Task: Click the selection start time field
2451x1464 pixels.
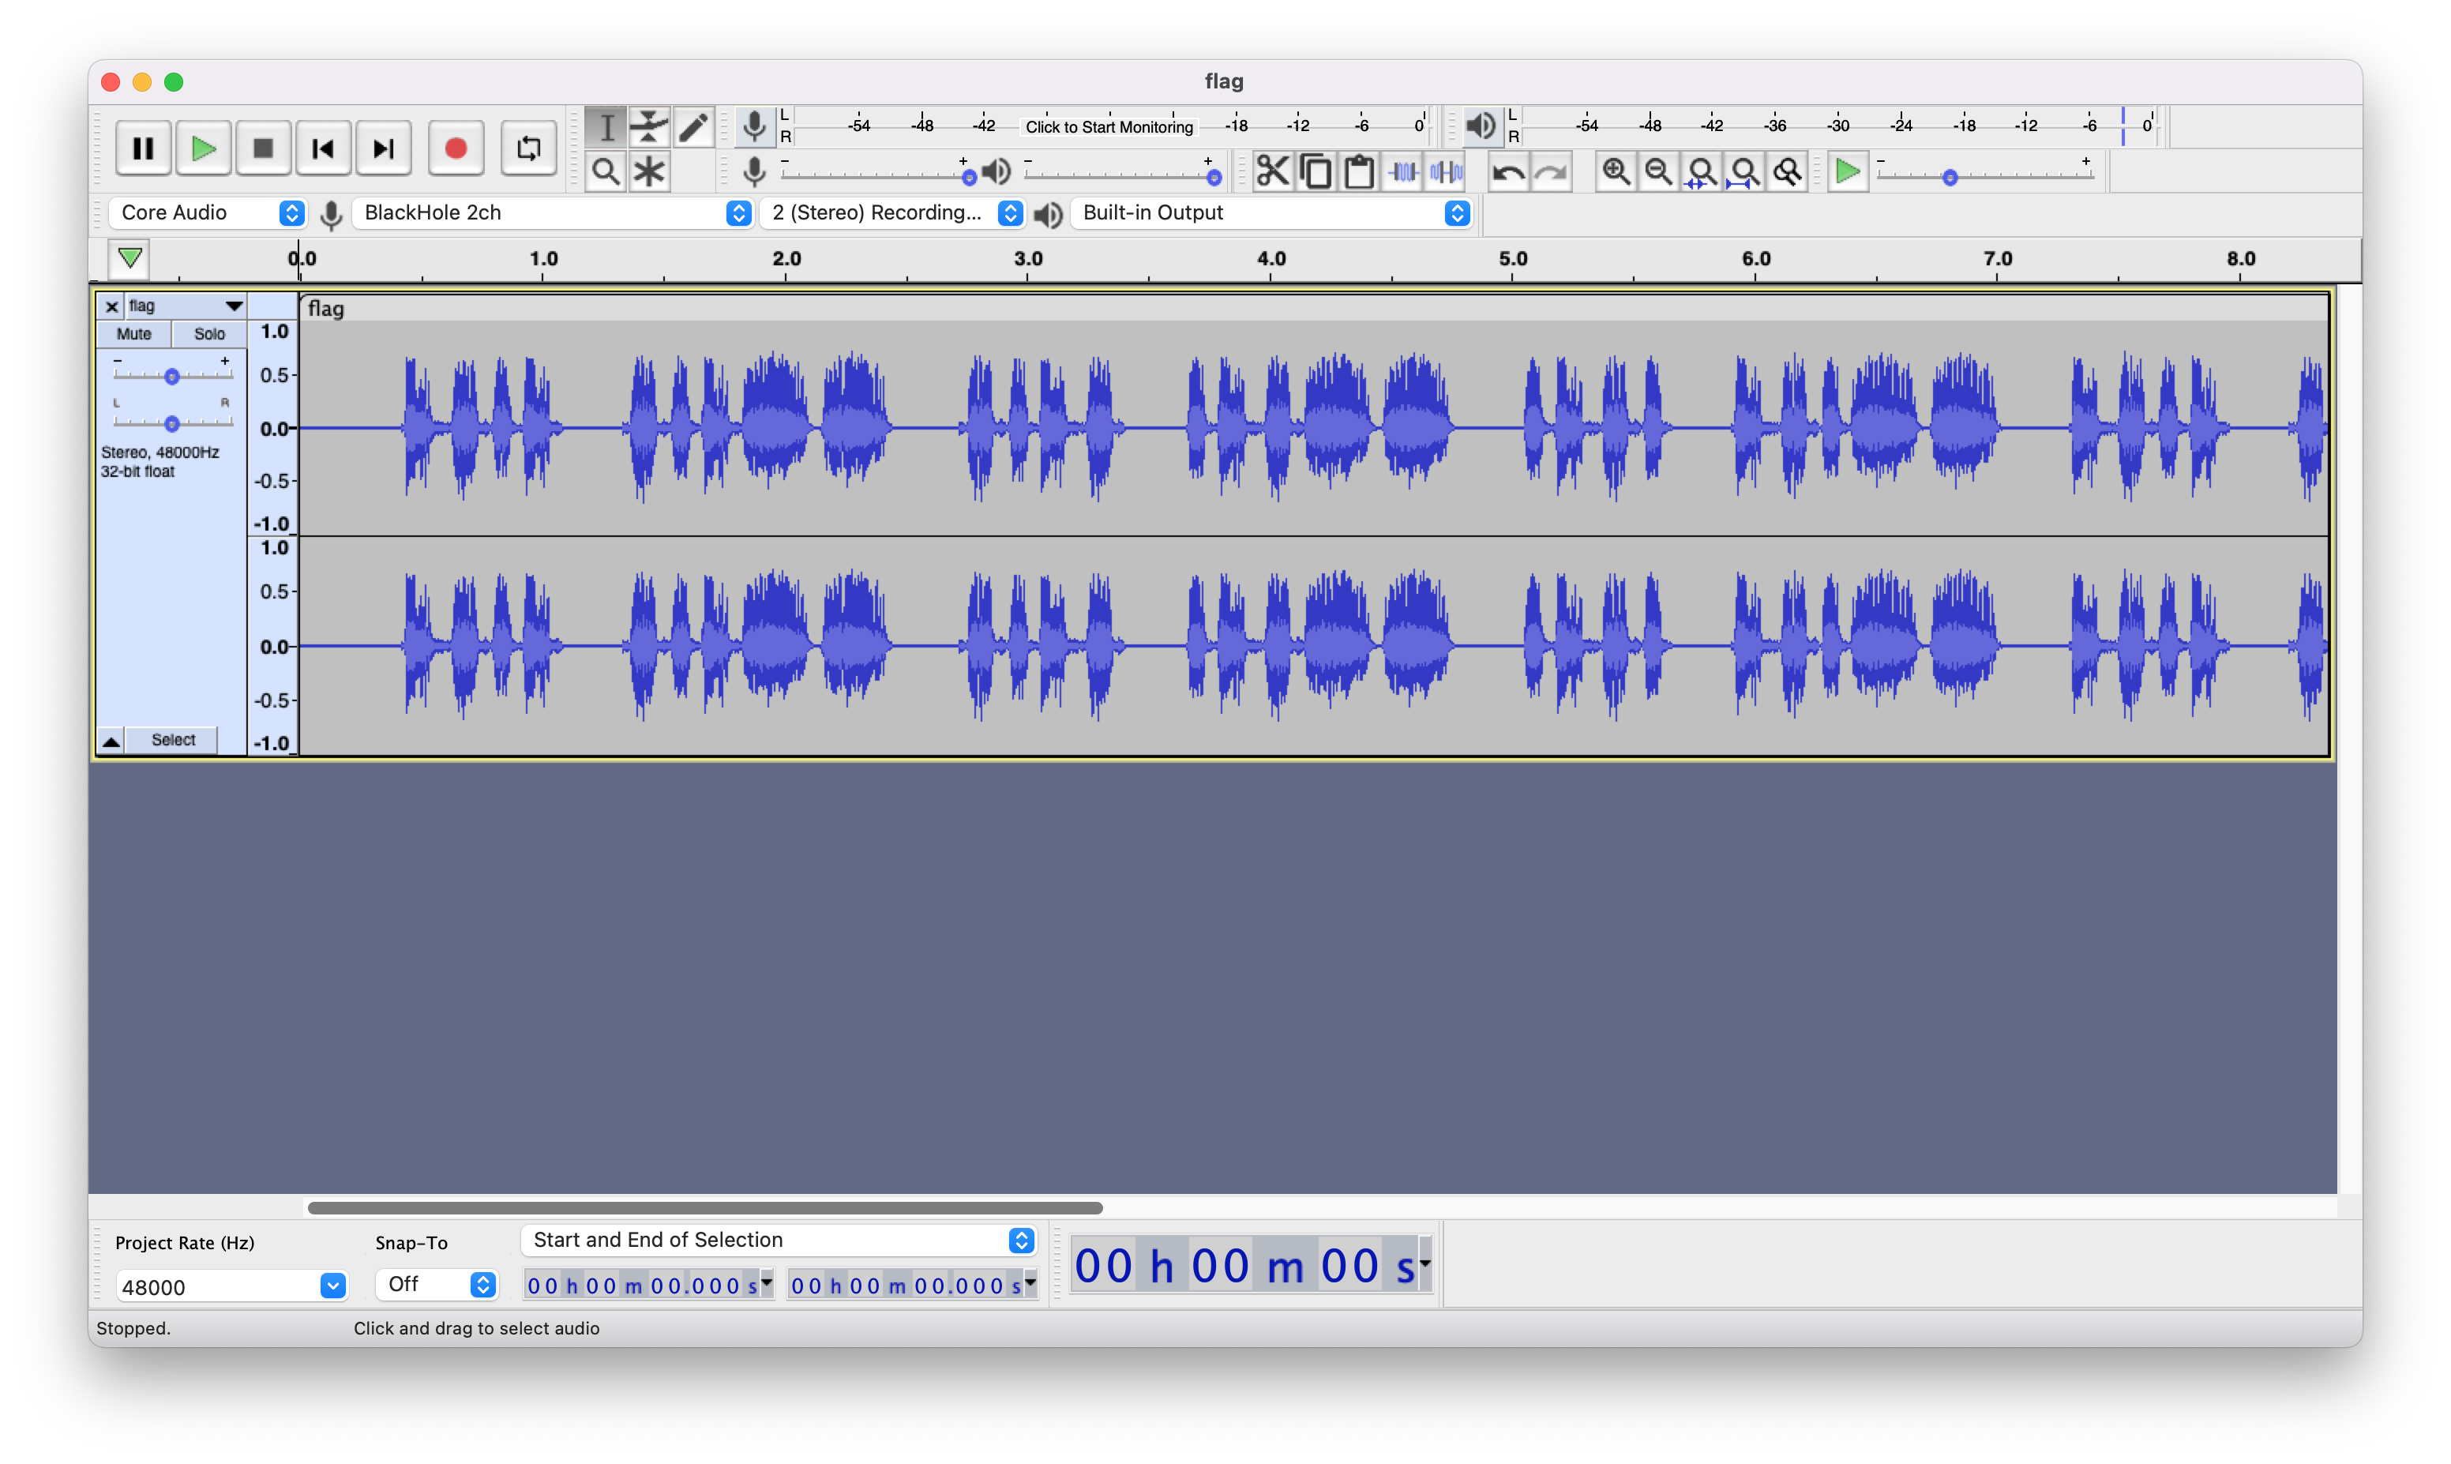Action: 641,1286
